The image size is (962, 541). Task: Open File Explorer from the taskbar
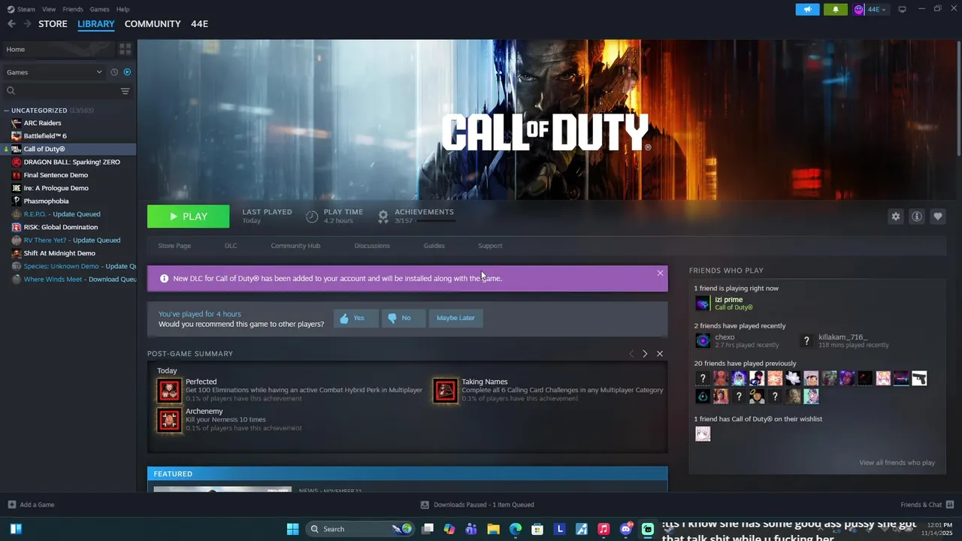(493, 529)
